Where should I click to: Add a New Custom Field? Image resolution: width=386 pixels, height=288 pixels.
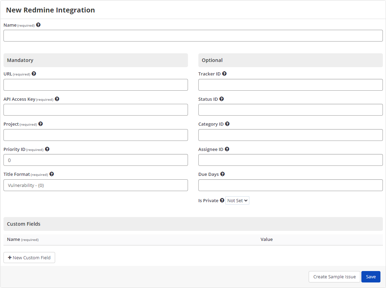click(x=29, y=258)
